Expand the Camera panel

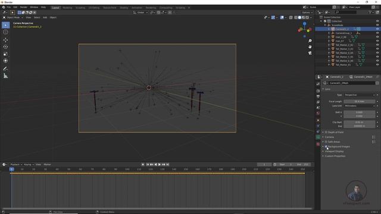coord(329,137)
